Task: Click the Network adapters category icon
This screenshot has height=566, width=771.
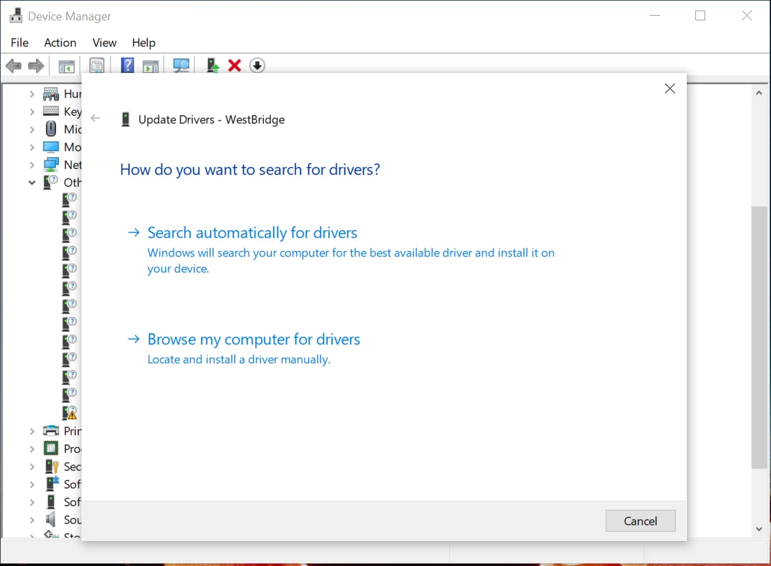Action: point(51,164)
